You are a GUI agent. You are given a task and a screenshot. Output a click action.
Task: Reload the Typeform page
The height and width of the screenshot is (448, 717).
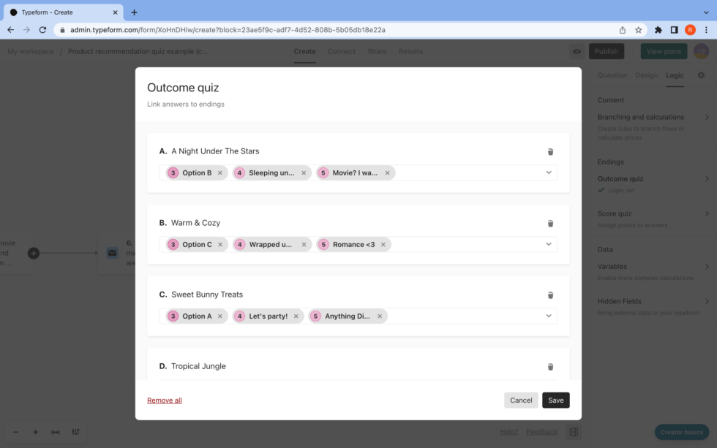point(42,30)
